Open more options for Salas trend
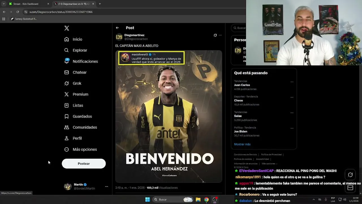This screenshot has width=362, height=204. [292, 113]
